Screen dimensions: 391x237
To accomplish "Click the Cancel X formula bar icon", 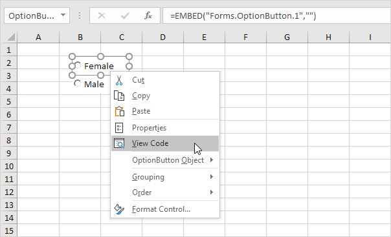I will [x=102, y=15].
